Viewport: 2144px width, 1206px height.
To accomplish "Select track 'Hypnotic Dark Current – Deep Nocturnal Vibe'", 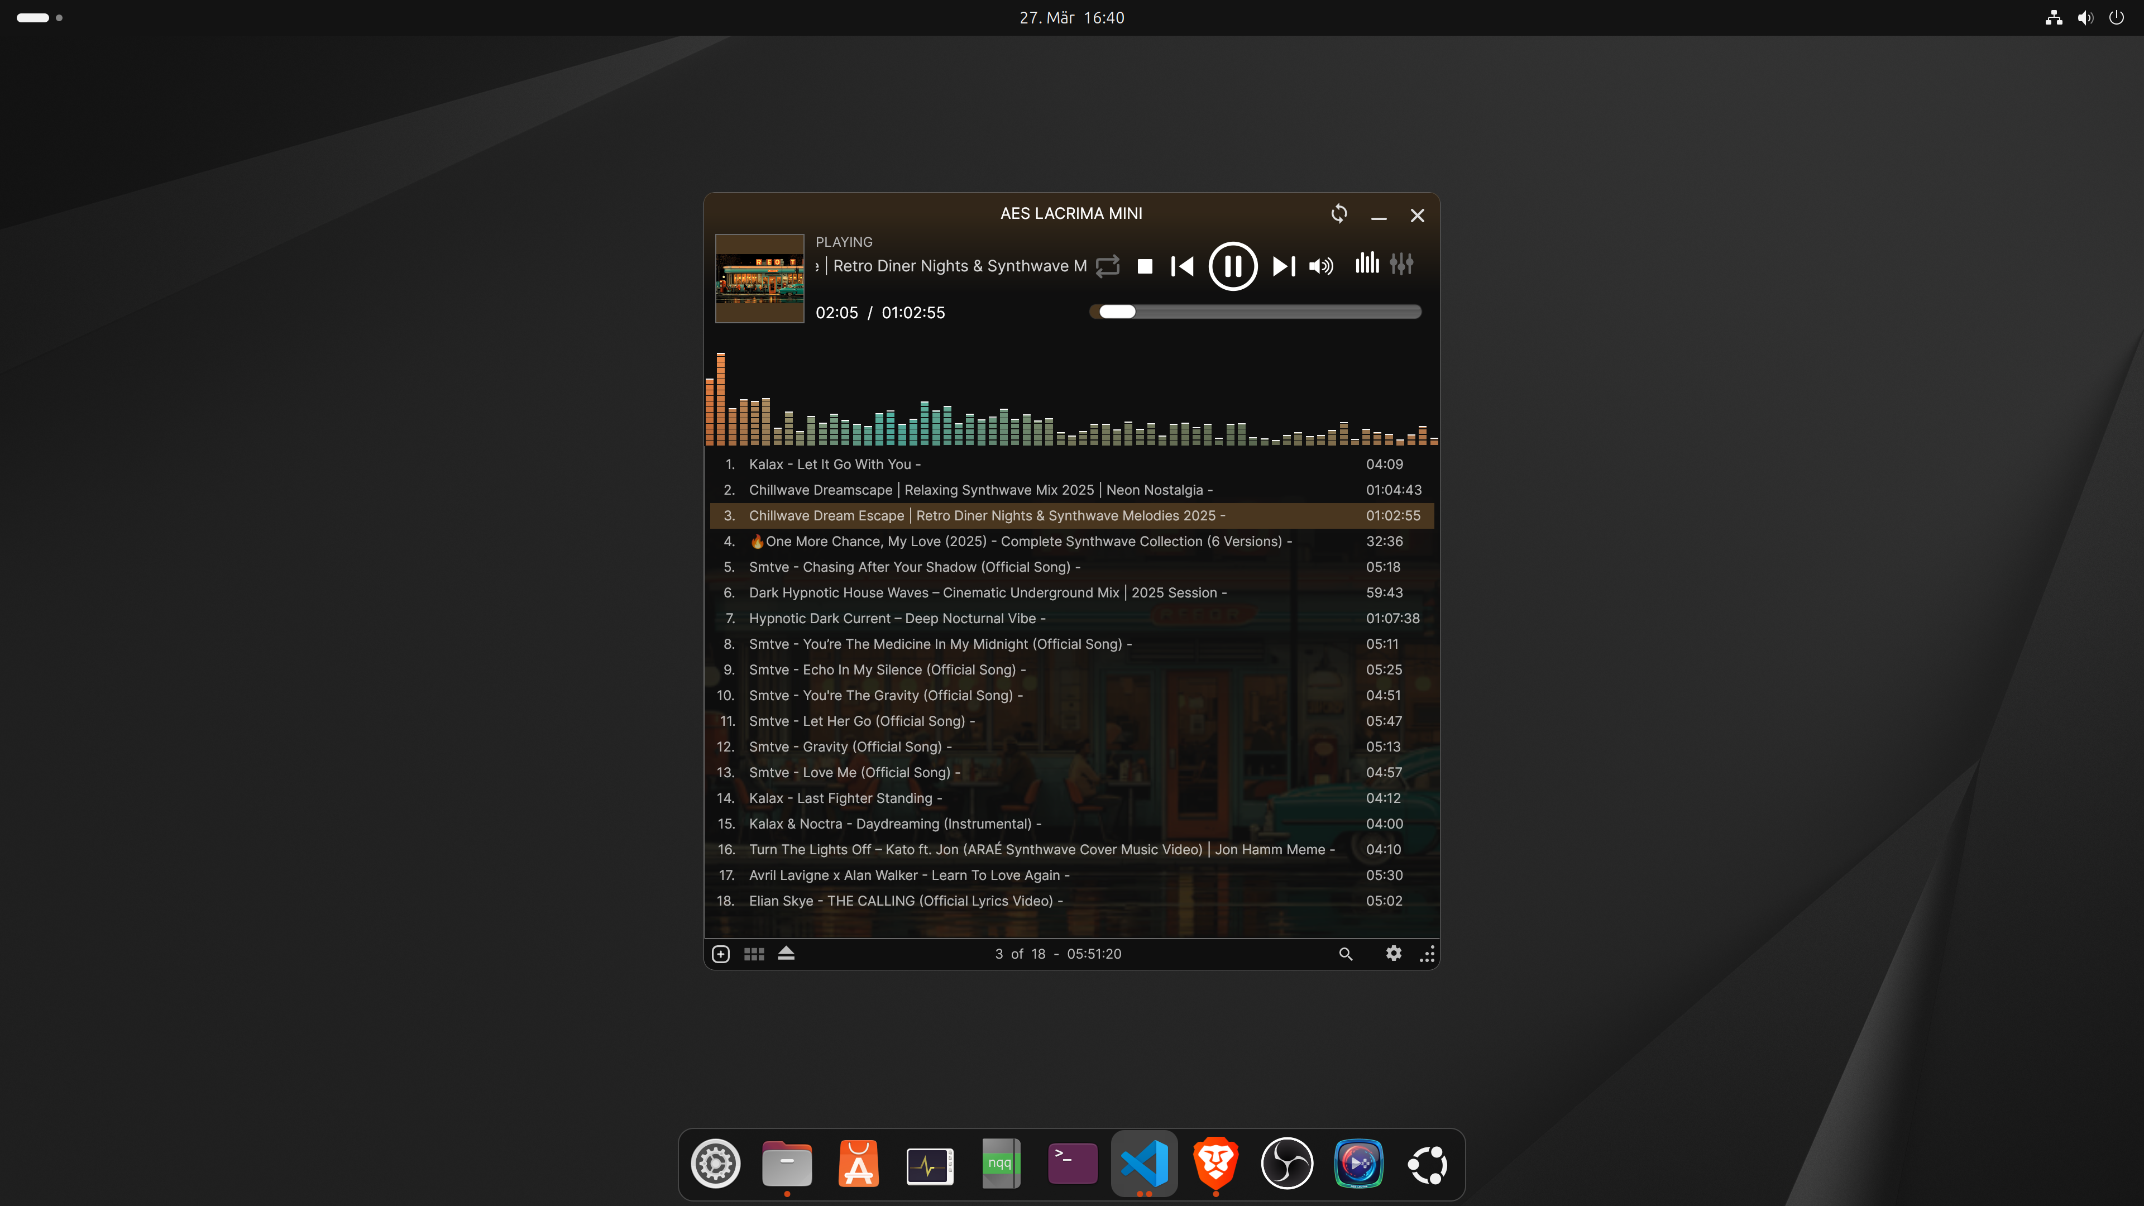I will click(x=1072, y=619).
